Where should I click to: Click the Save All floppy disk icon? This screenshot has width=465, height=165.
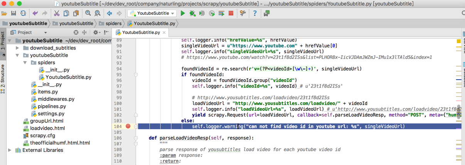[x=14, y=13]
